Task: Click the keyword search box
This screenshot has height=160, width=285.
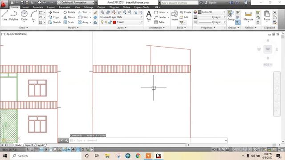Action: tap(179, 3)
